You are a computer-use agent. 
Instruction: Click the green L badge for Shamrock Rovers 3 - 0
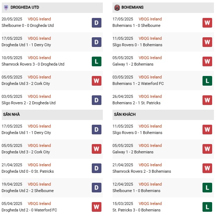(x=96, y=61)
